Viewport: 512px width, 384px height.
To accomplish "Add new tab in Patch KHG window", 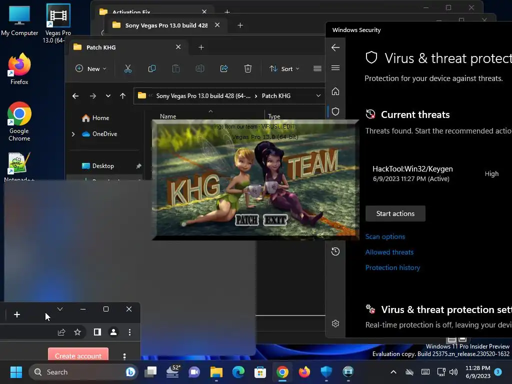I will click(x=201, y=47).
